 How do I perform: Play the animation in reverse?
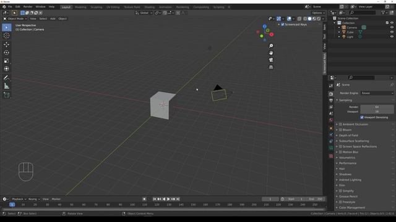(x=164, y=199)
